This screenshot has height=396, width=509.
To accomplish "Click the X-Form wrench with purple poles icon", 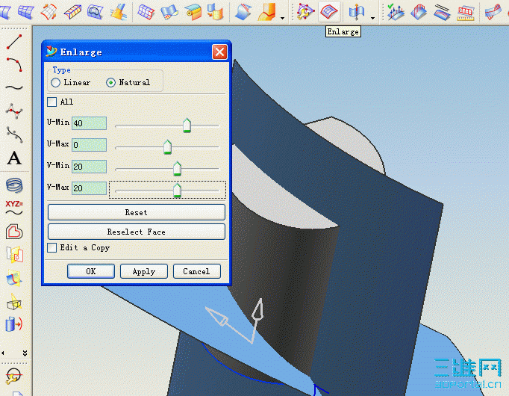I will pyautogui.click(x=305, y=12).
